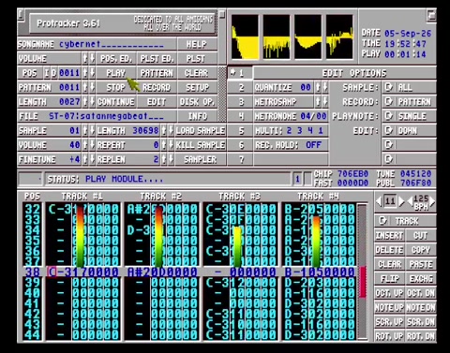
Task: Click LOAD SAMPLE
Action: coord(201,130)
